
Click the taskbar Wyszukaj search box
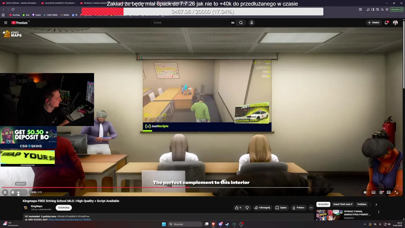185,224
